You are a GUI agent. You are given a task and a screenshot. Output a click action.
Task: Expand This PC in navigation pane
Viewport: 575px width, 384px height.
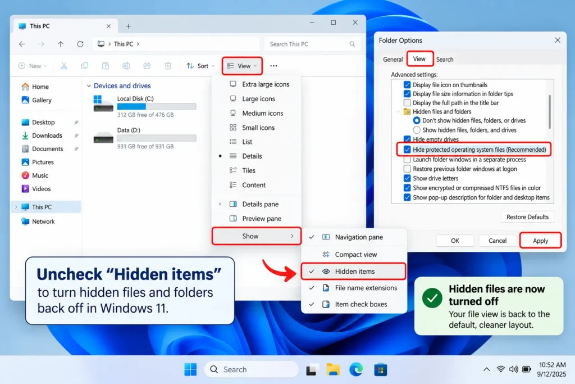[16, 207]
